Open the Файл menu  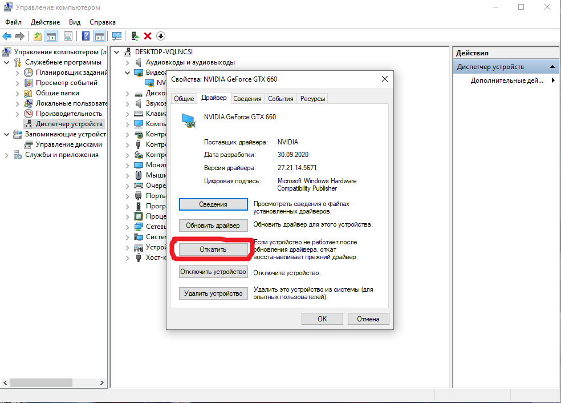13,22
